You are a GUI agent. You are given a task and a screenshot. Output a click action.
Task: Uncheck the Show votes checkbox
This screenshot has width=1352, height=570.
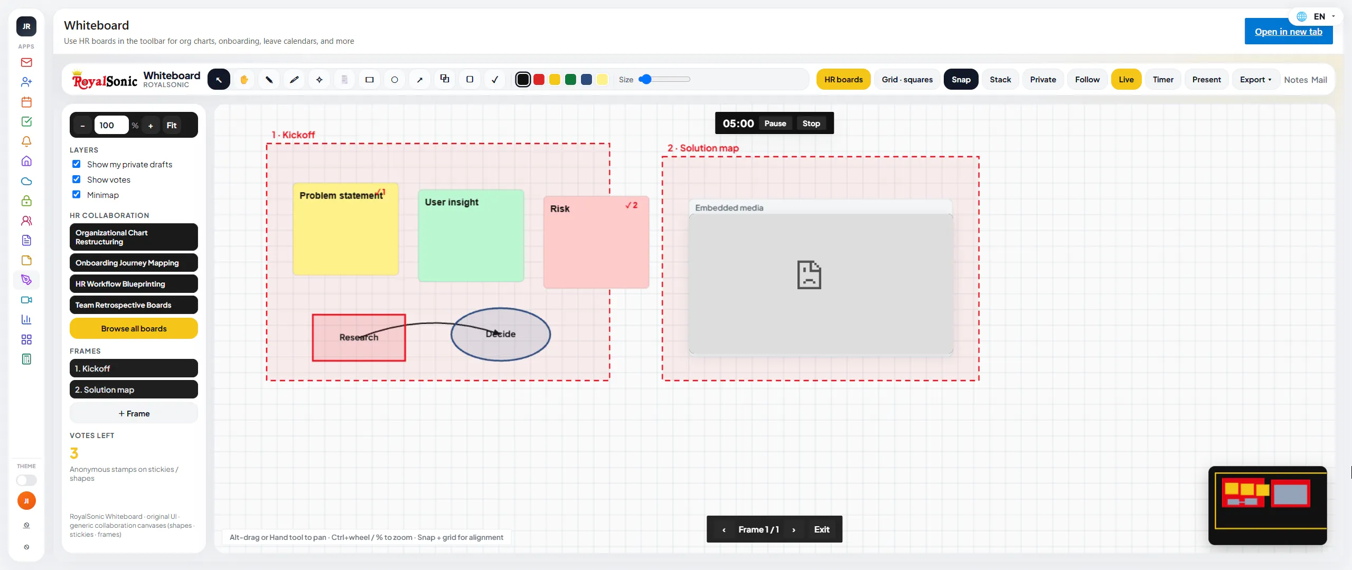pos(77,179)
